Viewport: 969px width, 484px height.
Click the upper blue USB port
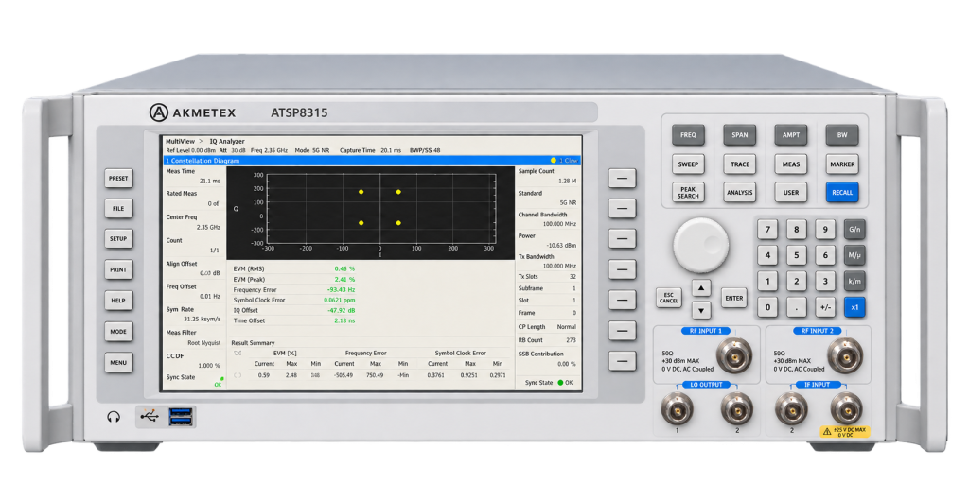(x=180, y=412)
